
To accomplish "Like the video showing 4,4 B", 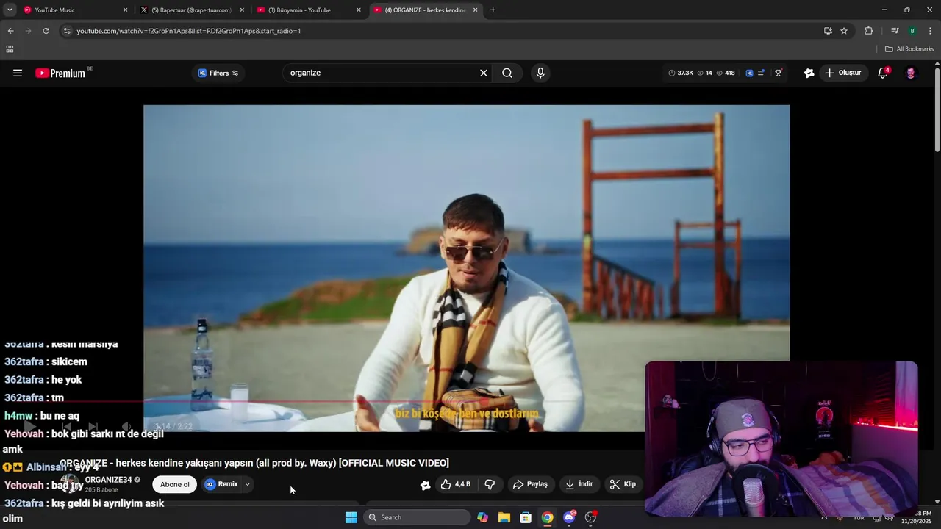I will point(455,484).
